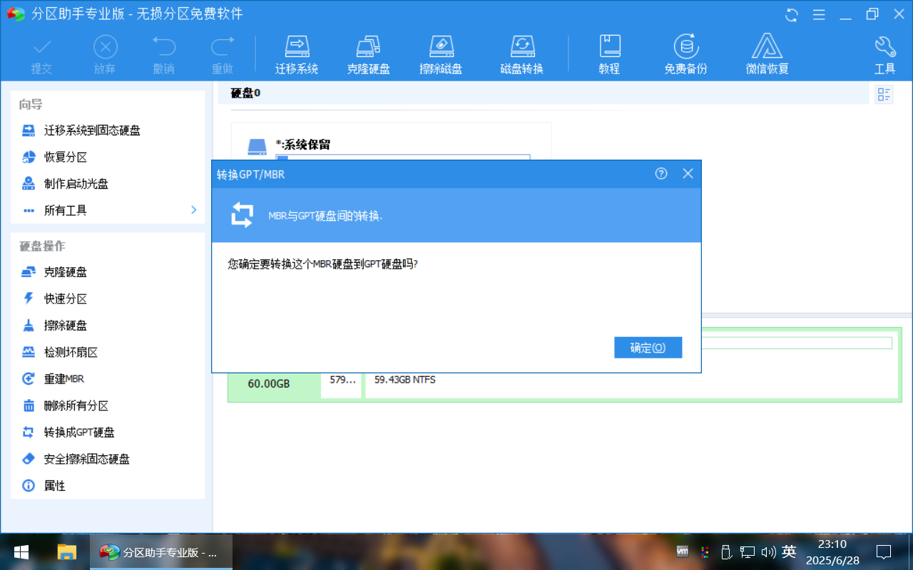The image size is (913, 570).
Task: Open the 工具 tools icon
Action: 885,55
